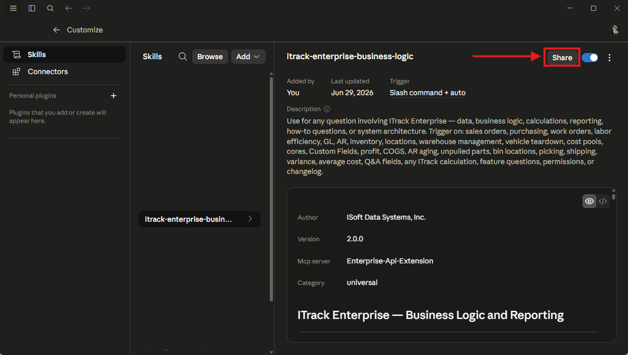Open the user profile avatar
628x355 pixels.
click(x=615, y=30)
